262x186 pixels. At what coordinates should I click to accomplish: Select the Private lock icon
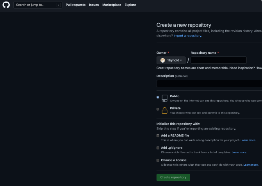(164, 111)
